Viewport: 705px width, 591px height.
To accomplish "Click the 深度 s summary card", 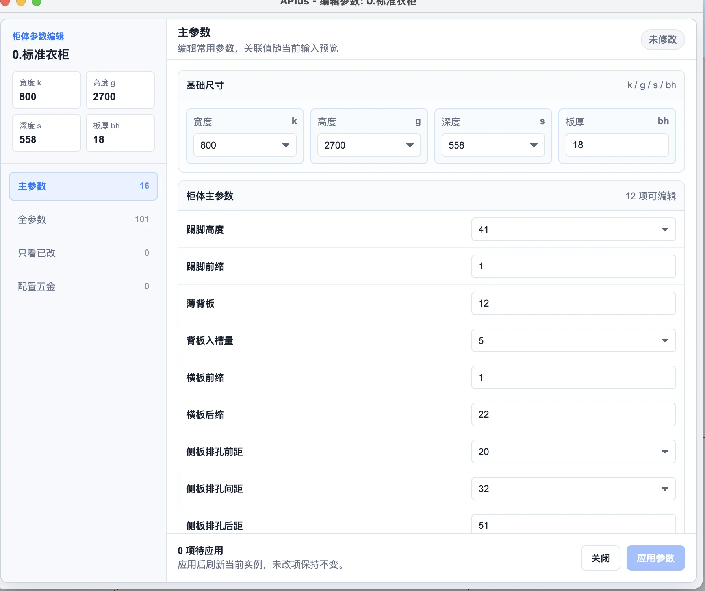I will [x=46, y=133].
